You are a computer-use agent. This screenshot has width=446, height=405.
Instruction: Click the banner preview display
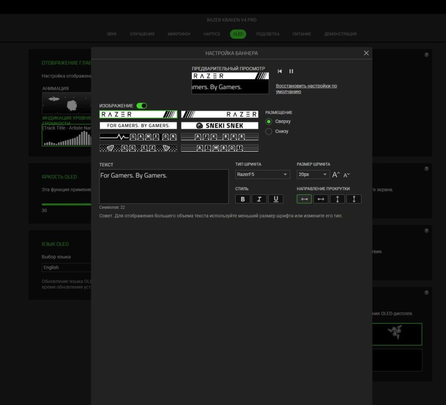[x=230, y=83]
